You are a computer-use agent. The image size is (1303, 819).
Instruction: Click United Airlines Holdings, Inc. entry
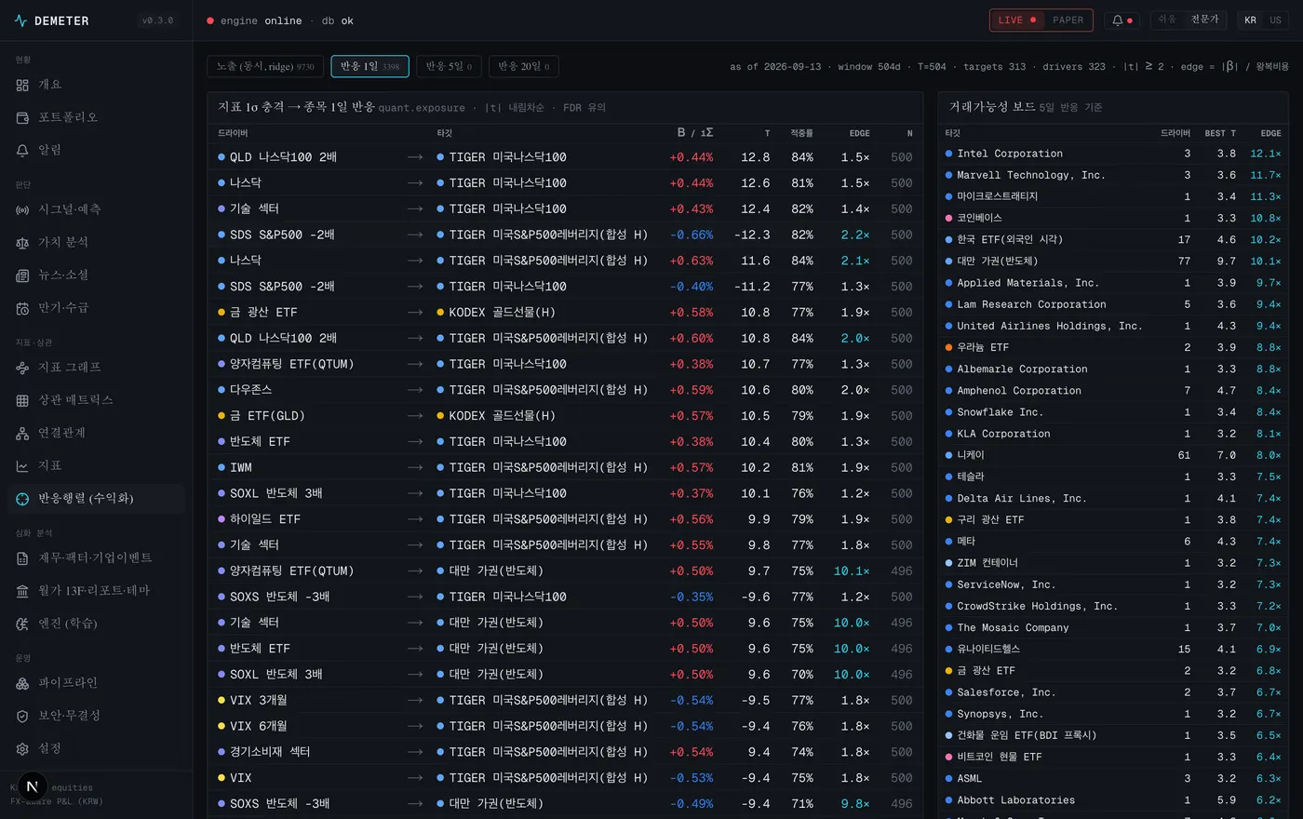click(1113, 326)
